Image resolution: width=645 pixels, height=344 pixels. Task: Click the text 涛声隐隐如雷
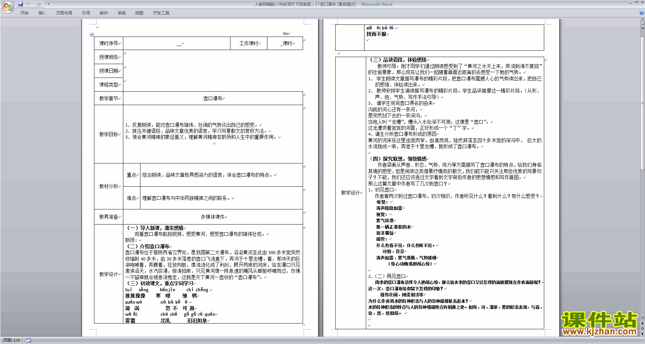[389, 208]
